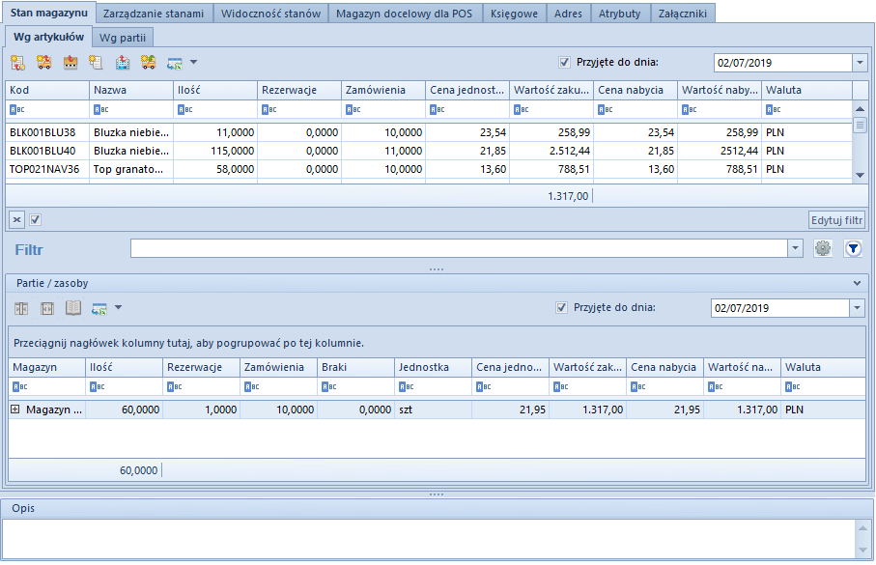Click the building icon with red arrow
Image resolution: width=876 pixels, height=565 pixels.
(123, 63)
